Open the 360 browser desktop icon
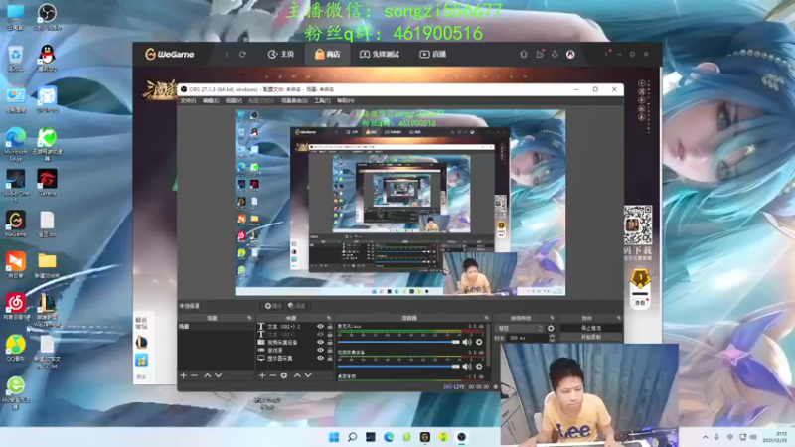This screenshot has width=795, height=447. click(x=16, y=392)
